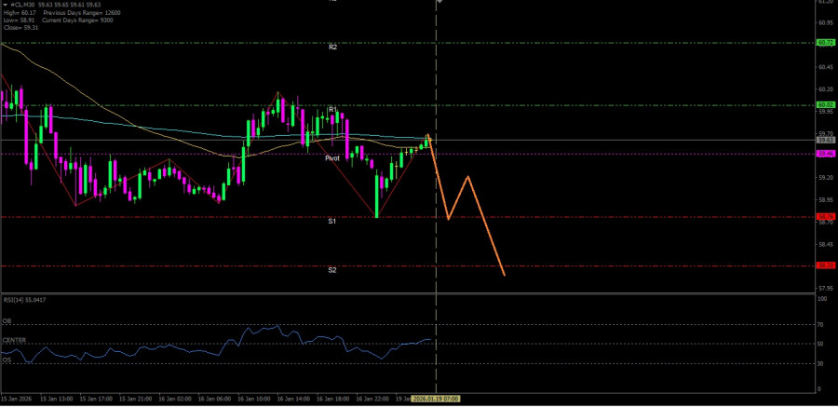Select the S1 support label
The image size is (838, 407).
tap(331, 221)
